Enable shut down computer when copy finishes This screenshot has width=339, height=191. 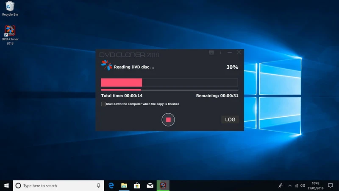click(103, 104)
